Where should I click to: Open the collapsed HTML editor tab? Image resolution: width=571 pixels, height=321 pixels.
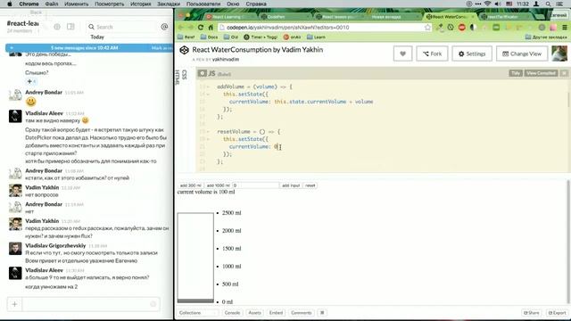click(178, 78)
